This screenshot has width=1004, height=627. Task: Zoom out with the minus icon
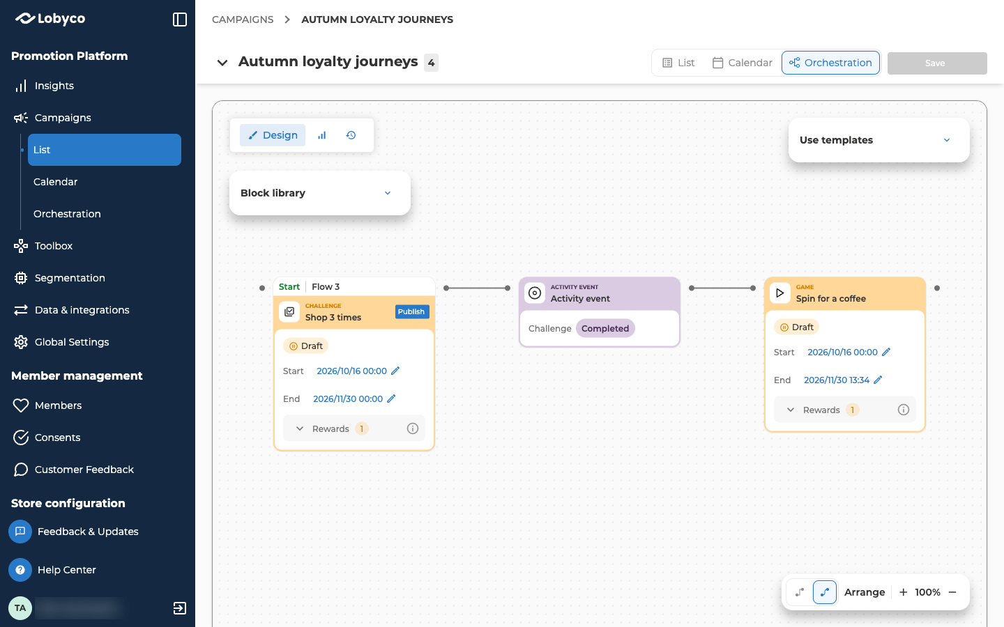[952, 592]
